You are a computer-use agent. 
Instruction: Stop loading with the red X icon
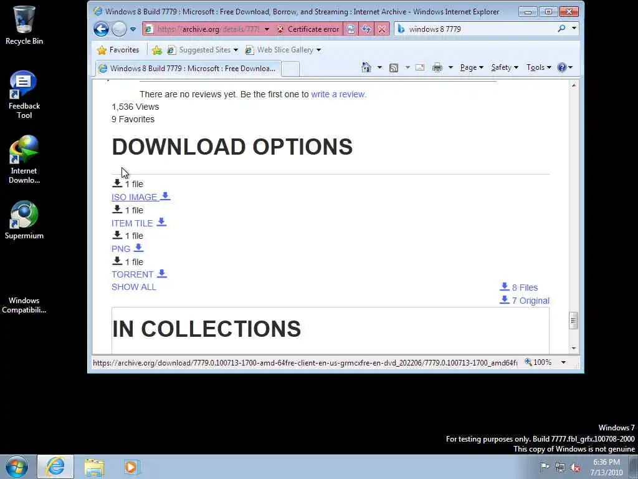click(382, 29)
